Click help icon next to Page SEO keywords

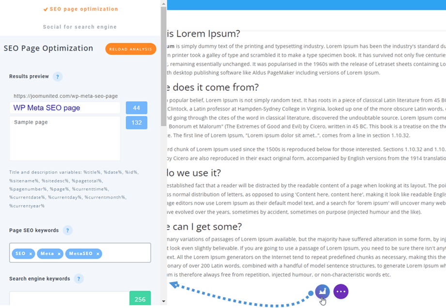(x=68, y=231)
